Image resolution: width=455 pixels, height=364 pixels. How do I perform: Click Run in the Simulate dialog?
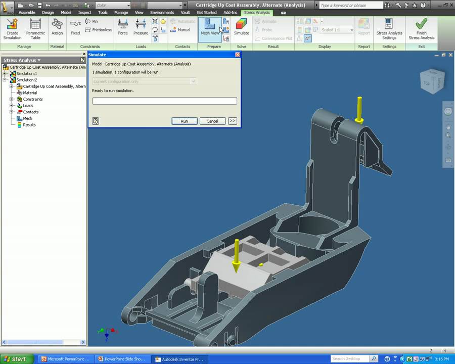tap(184, 121)
